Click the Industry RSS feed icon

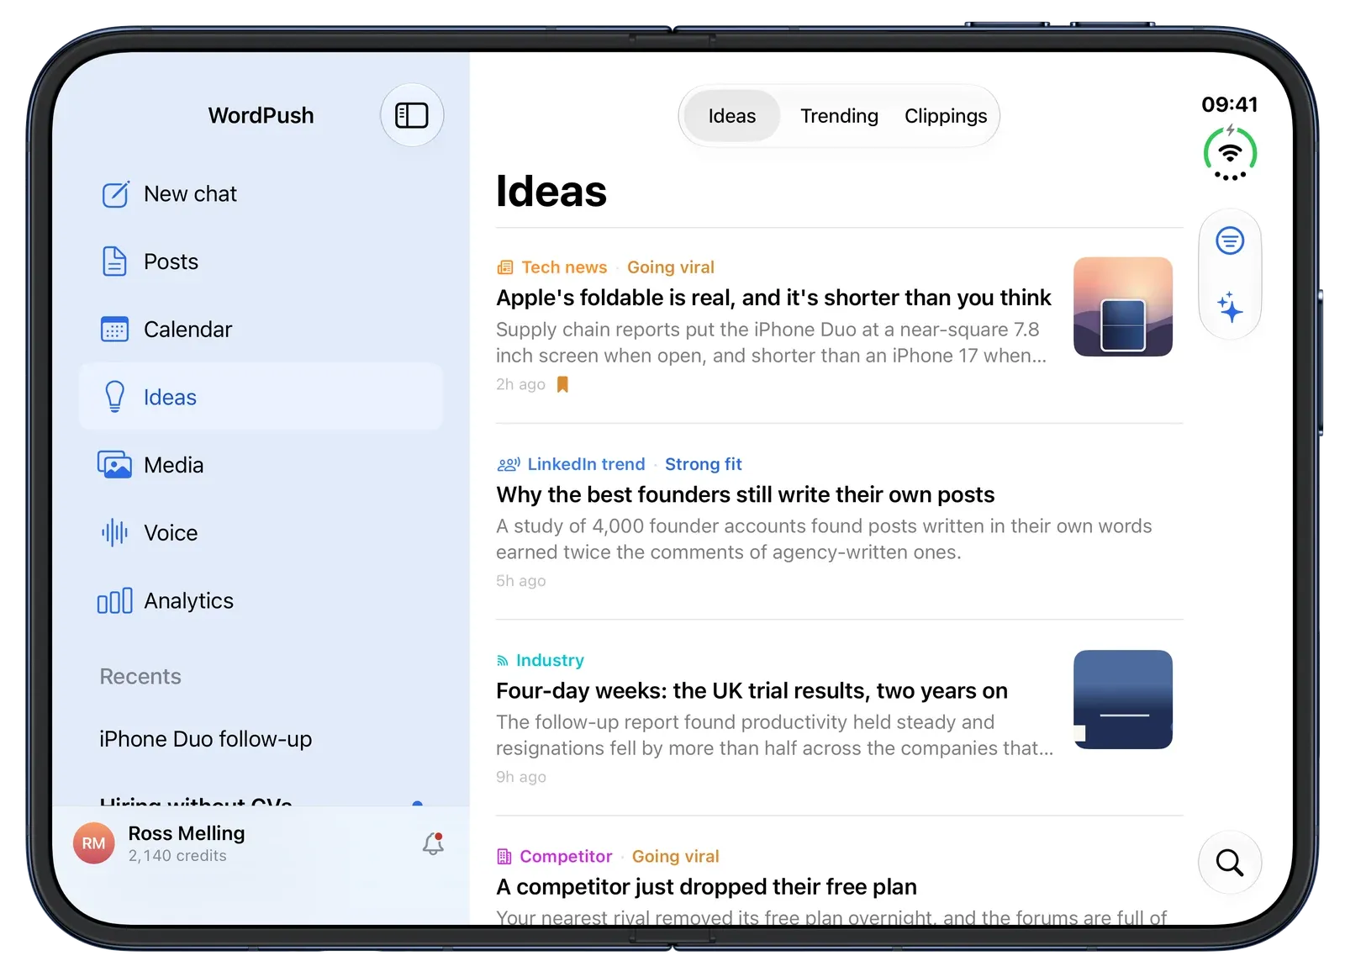503,661
